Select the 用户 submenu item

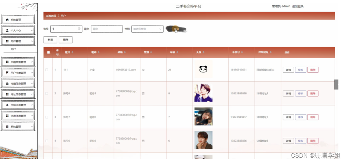(x=13, y=49)
